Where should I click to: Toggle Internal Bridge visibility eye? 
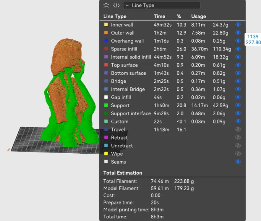click(238, 89)
